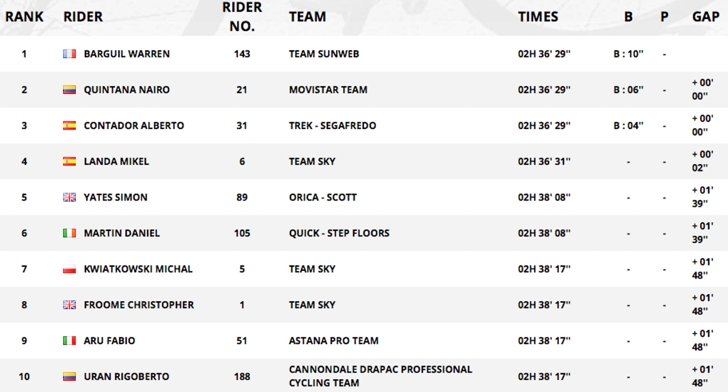Click the Spanish flag beside Landa Mikel
Viewport: 728px width, 392px height.
(69, 161)
